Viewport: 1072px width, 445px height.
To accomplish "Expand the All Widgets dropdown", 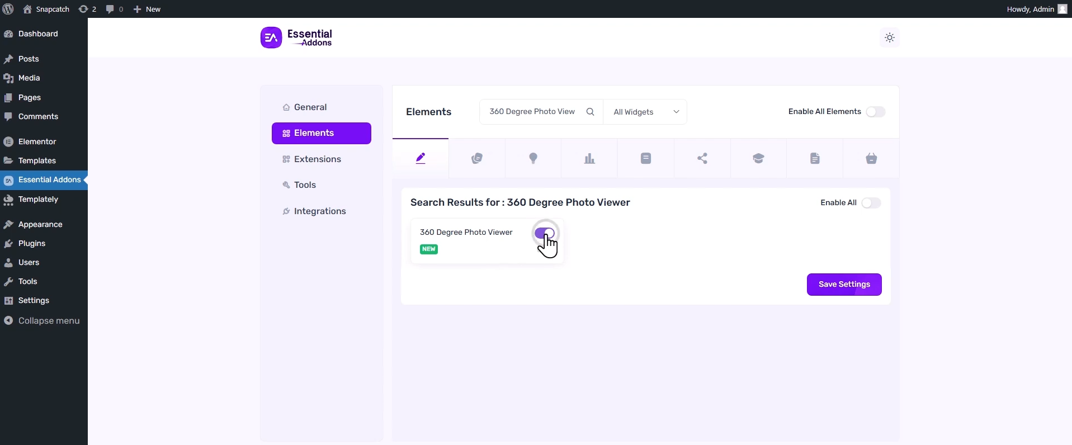I will (645, 112).
